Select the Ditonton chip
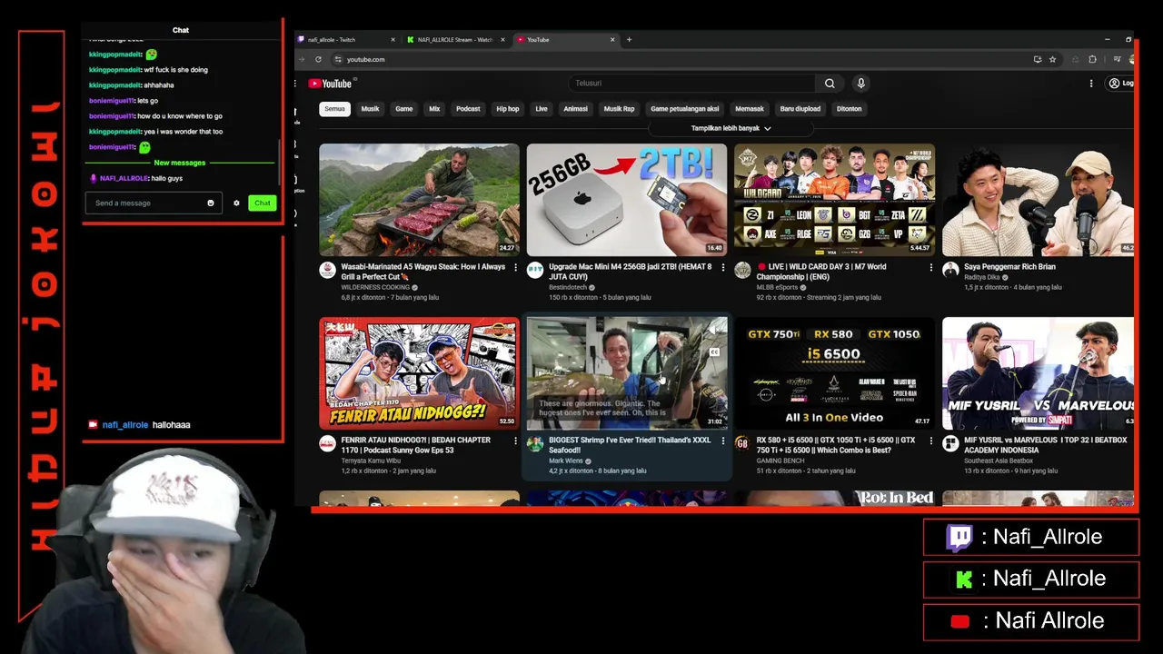Viewport: 1163px width, 654px height. (x=849, y=109)
